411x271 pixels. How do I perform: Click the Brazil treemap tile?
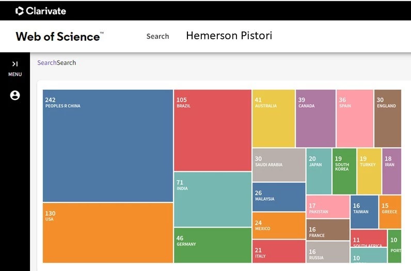click(212, 130)
